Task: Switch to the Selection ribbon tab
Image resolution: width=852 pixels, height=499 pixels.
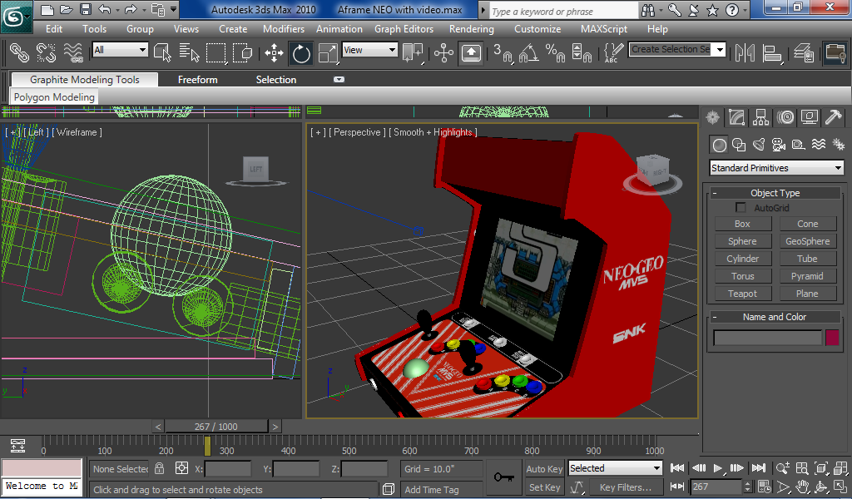Action: (x=276, y=79)
